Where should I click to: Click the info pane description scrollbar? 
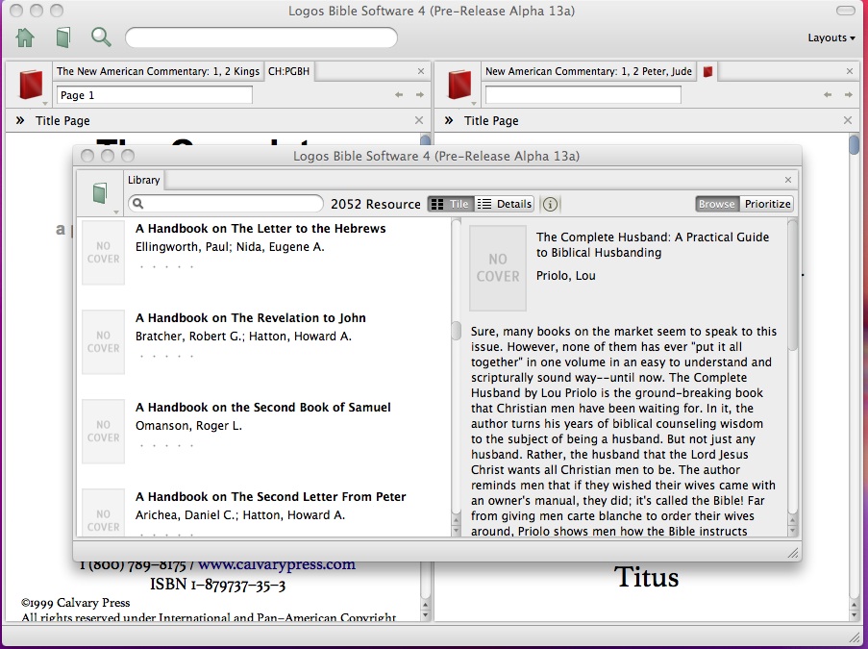pyautogui.click(x=792, y=286)
